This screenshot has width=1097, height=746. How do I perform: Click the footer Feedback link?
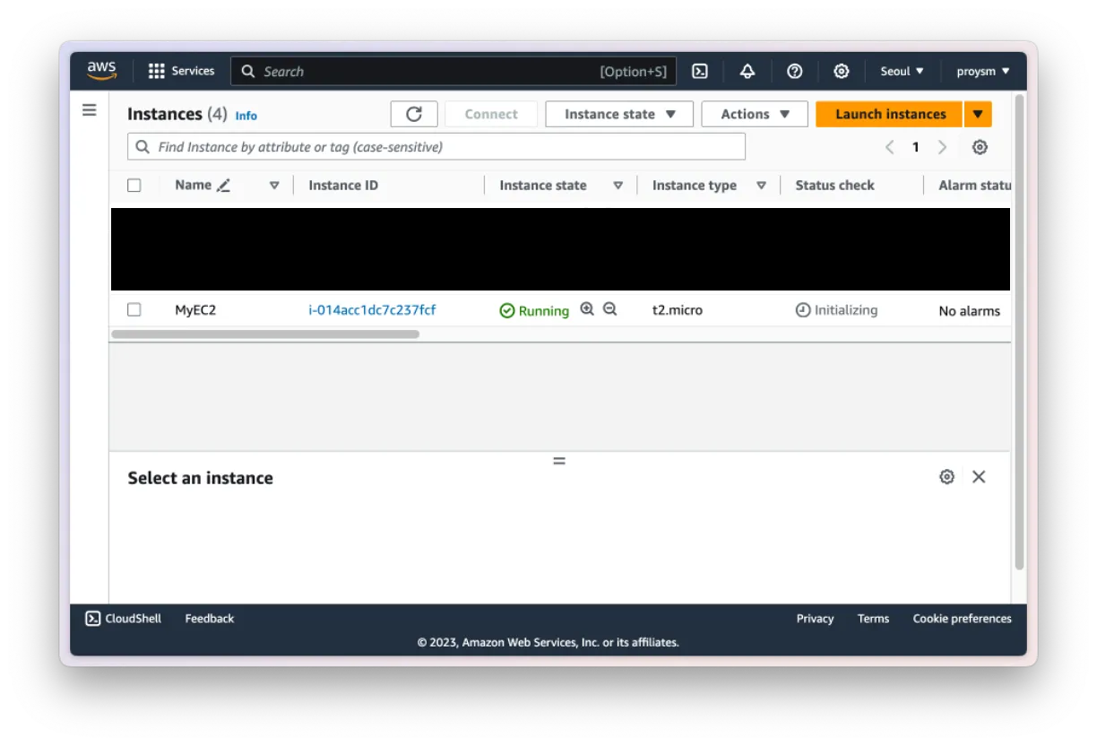210,619
